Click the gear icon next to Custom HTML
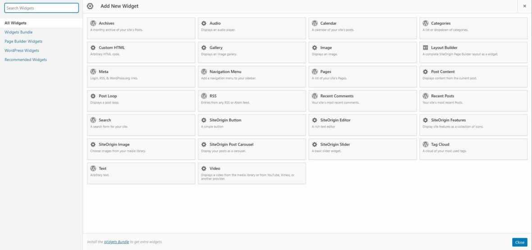Viewport: 532px width, 250px height. coord(93,47)
